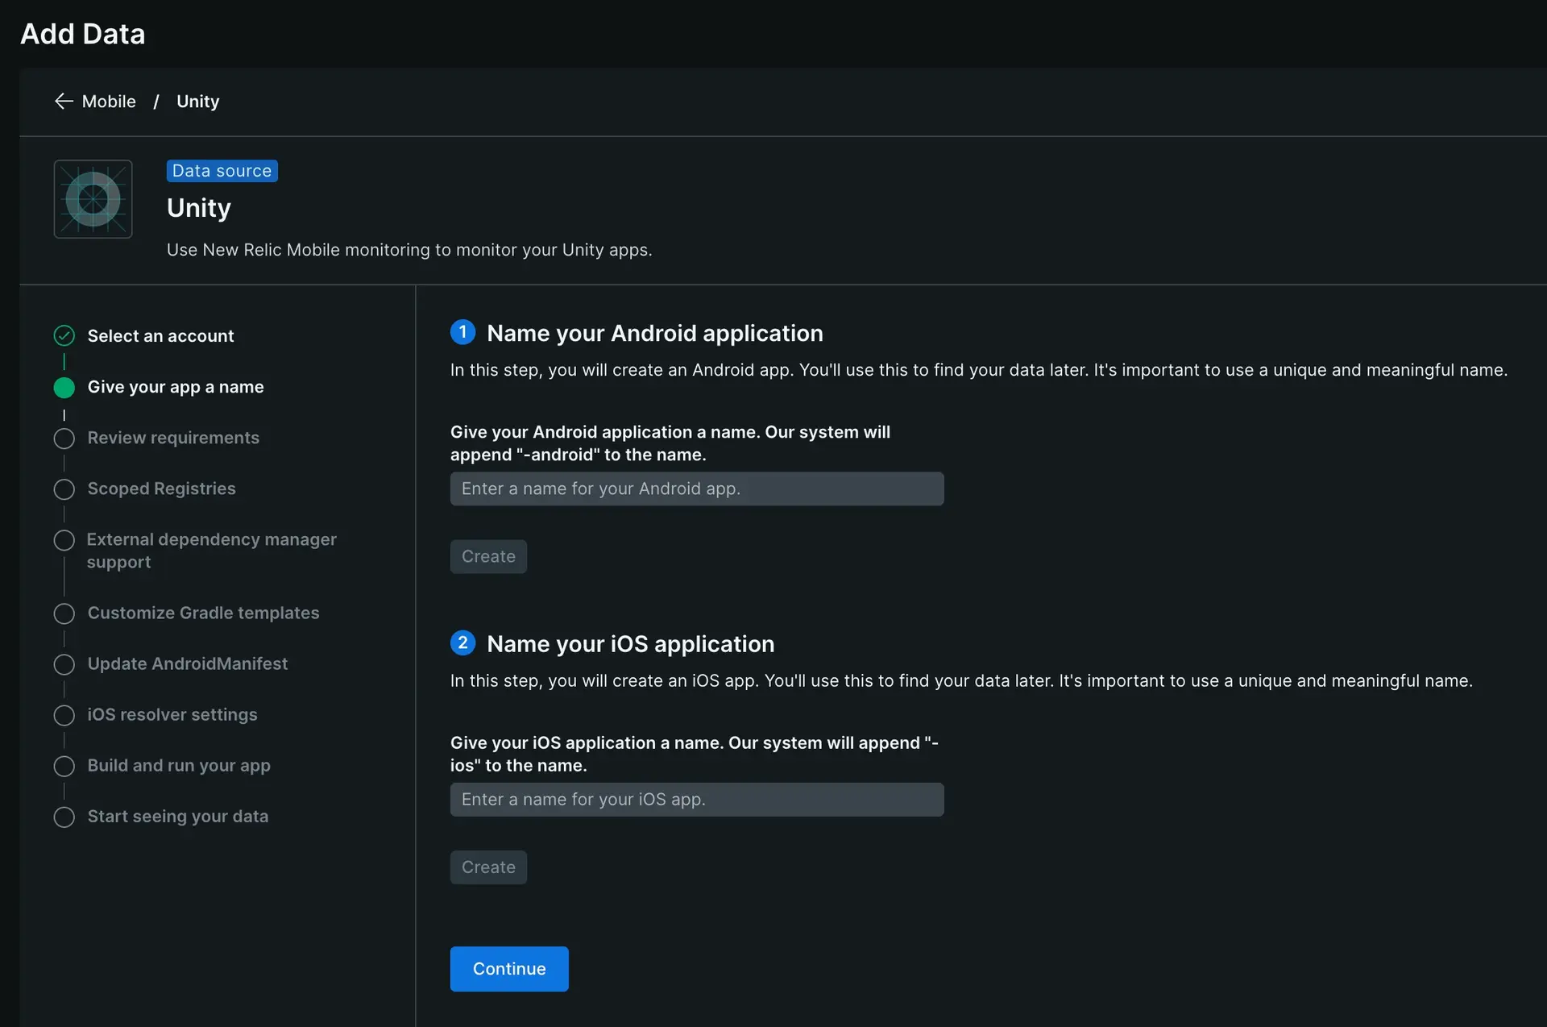
Task: Select Build and run your app step
Action: coord(179,765)
